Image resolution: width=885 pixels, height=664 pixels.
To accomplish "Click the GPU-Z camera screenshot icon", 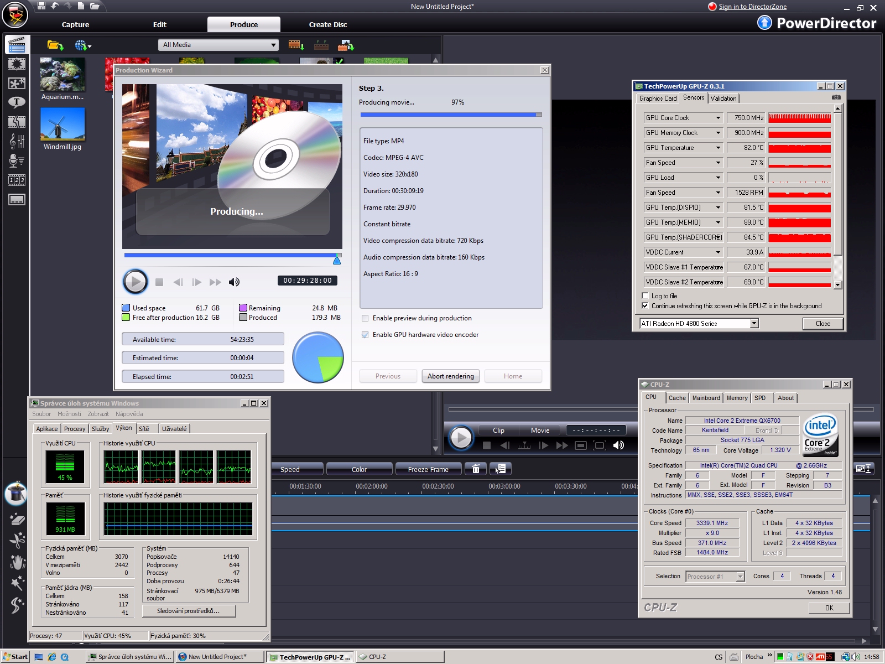I will pos(836,97).
